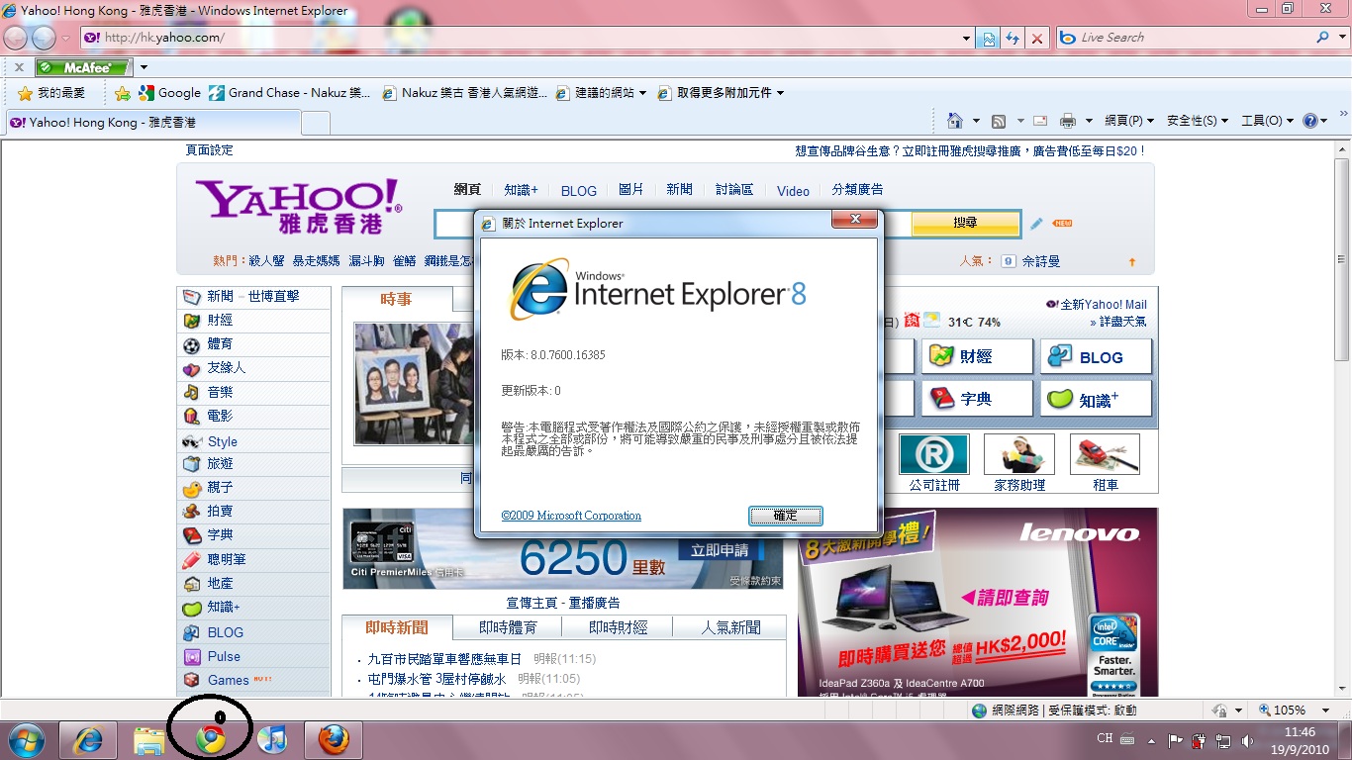Click 我的最愛 Favorites button
Screen dimensions: 1352x760
(x=52, y=93)
